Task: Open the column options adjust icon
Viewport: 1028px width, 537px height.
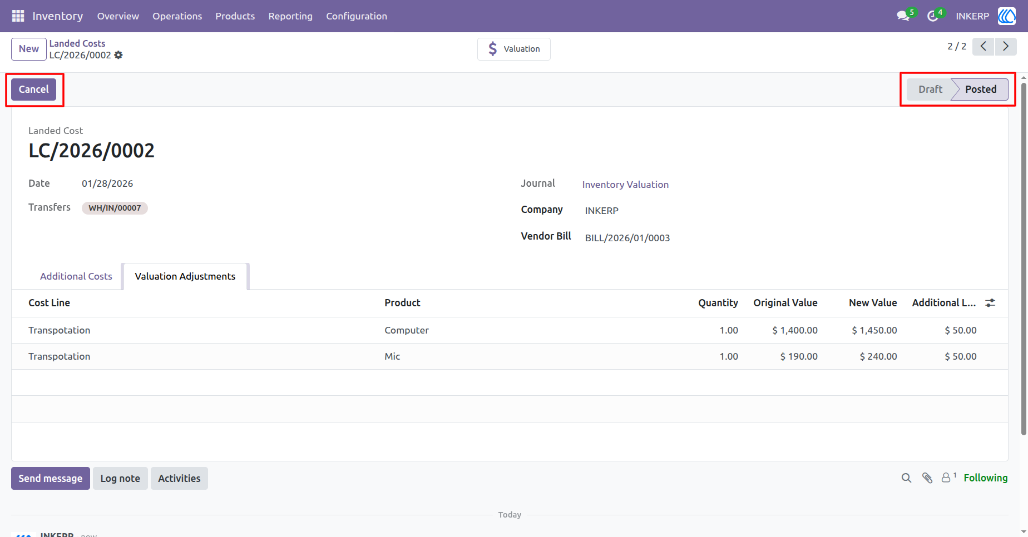Action: [x=990, y=303]
